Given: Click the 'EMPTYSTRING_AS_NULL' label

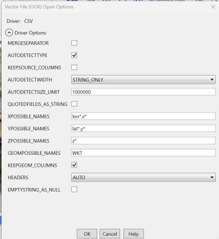Looking at the screenshot, I should [34, 190].
